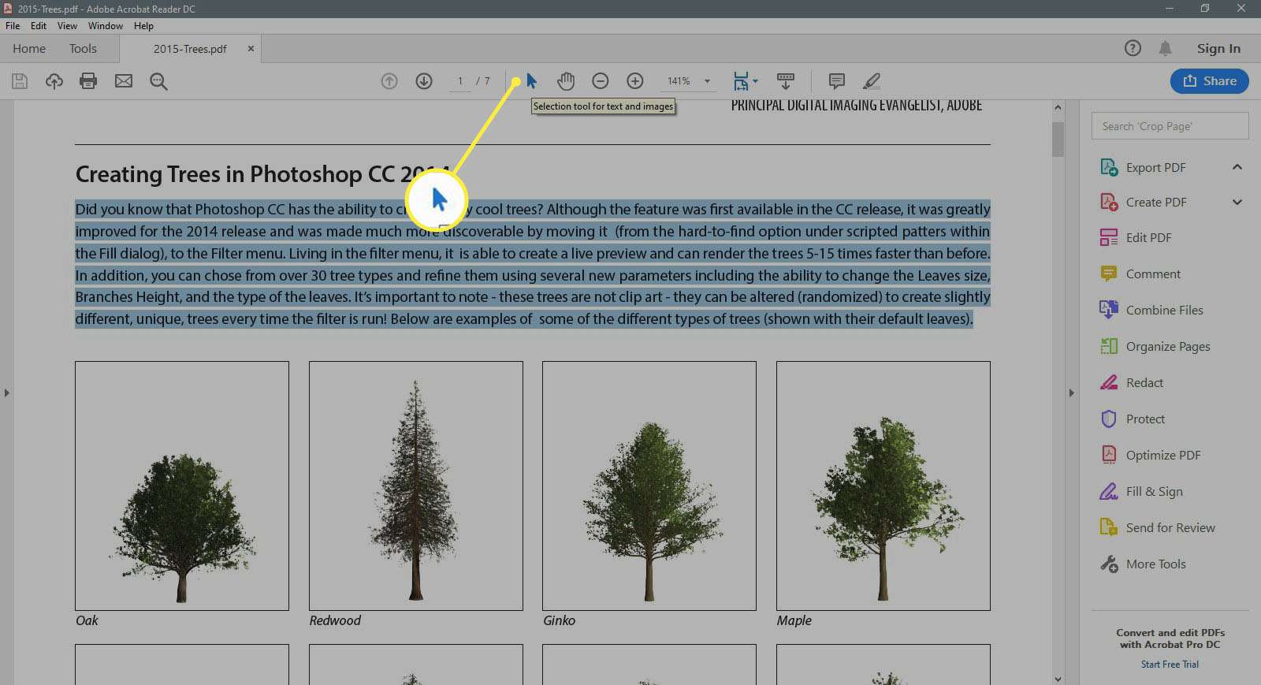The width and height of the screenshot is (1261, 685).
Task: Open the find text magnifier icon
Action: coord(158,81)
